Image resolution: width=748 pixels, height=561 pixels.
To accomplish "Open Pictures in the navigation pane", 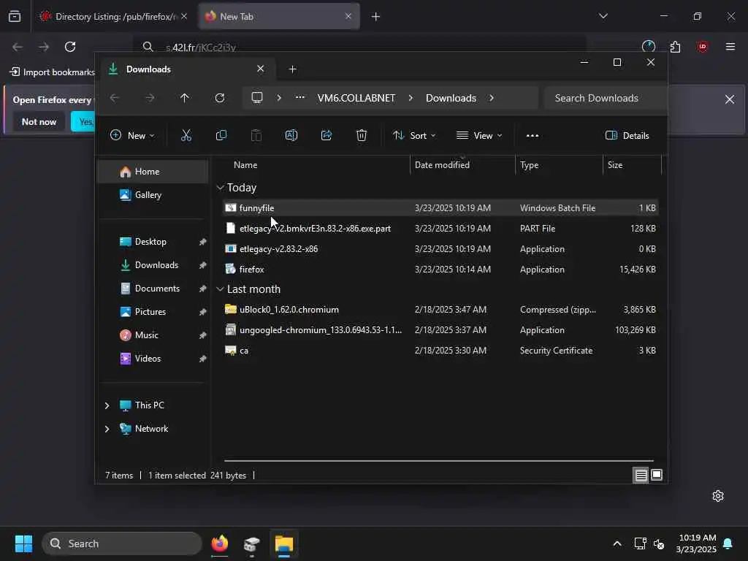I will pos(153,311).
